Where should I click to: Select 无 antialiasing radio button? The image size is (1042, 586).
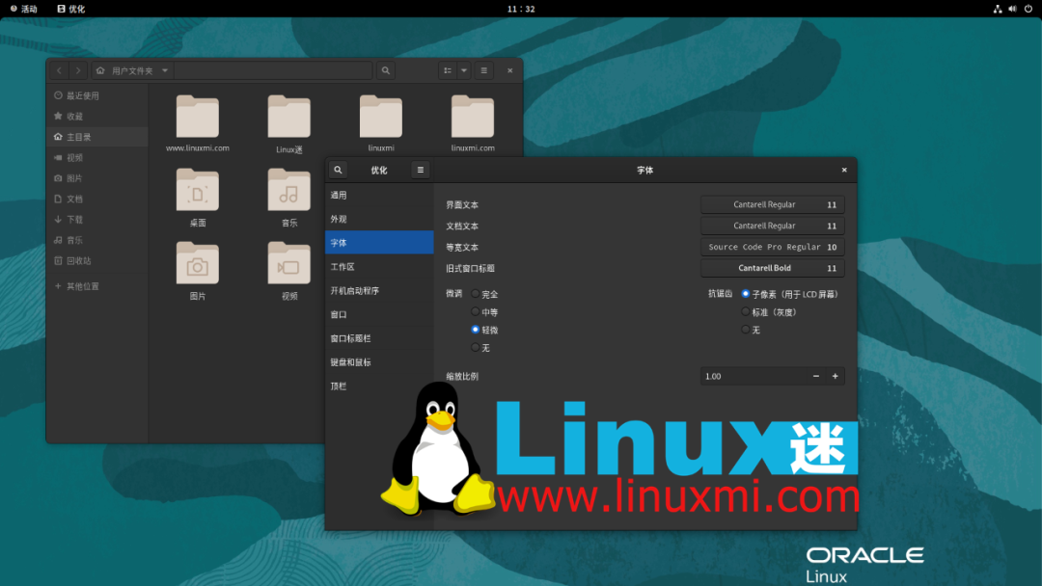746,330
